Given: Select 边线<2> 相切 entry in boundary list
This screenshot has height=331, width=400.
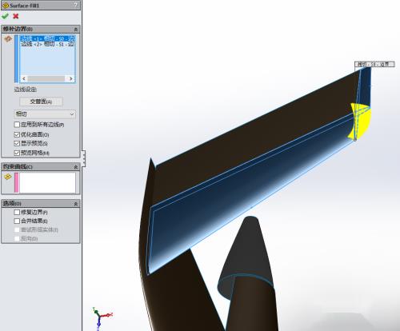Looking at the screenshot, I should [48, 44].
